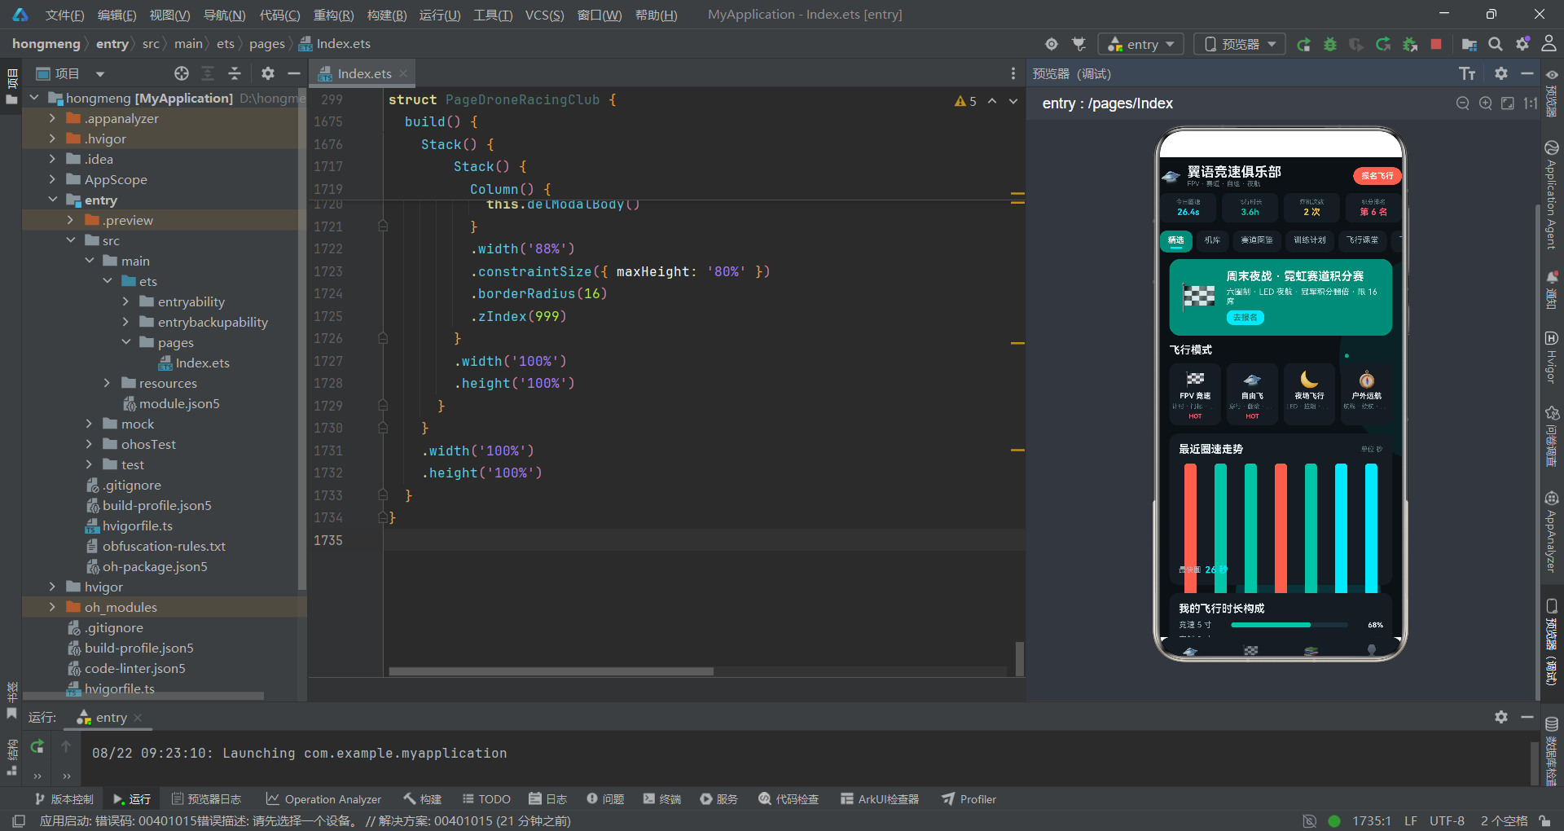This screenshot has height=831, width=1564.
Task: Expand the .appanalyzer folder
Action: click(x=52, y=118)
